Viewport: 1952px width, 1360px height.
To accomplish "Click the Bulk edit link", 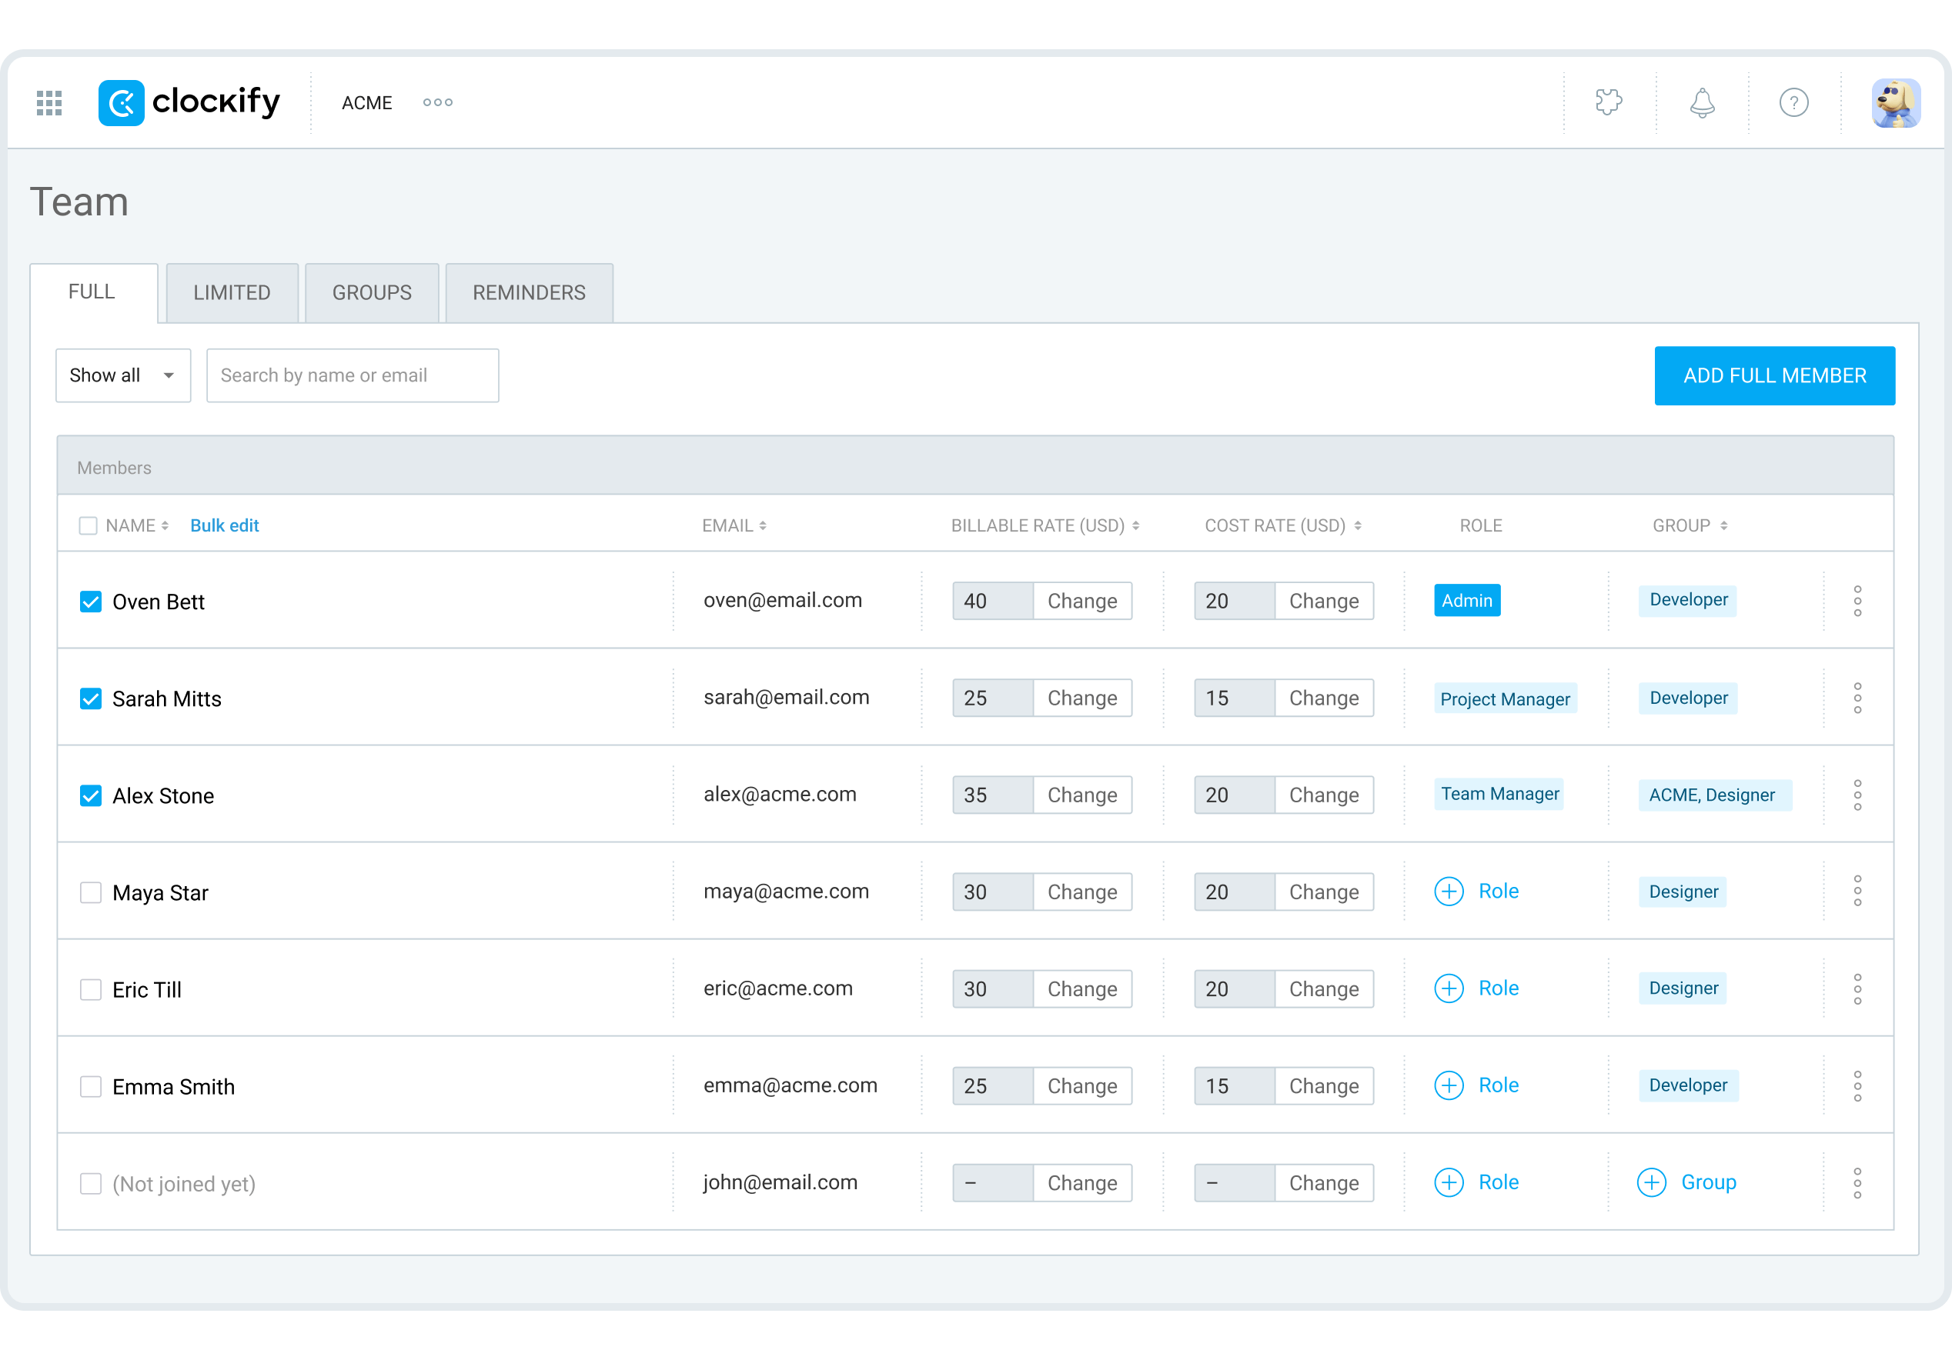I will tap(225, 526).
